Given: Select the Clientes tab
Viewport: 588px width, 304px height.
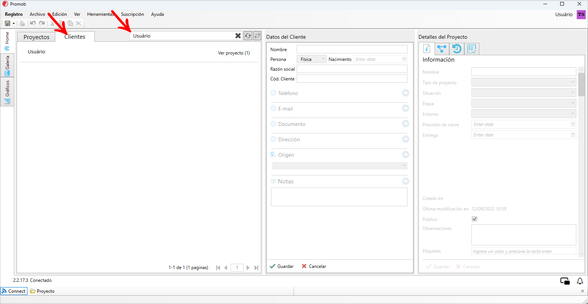Looking at the screenshot, I should click(75, 36).
